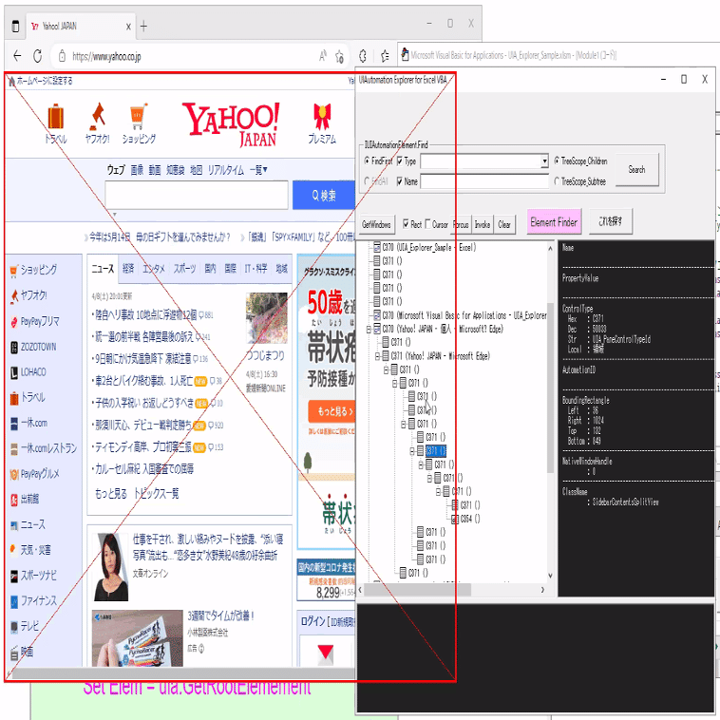Switch to the Yahoo! JAPAN browser tab
Screen dimensions: 720x720
point(81,27)
